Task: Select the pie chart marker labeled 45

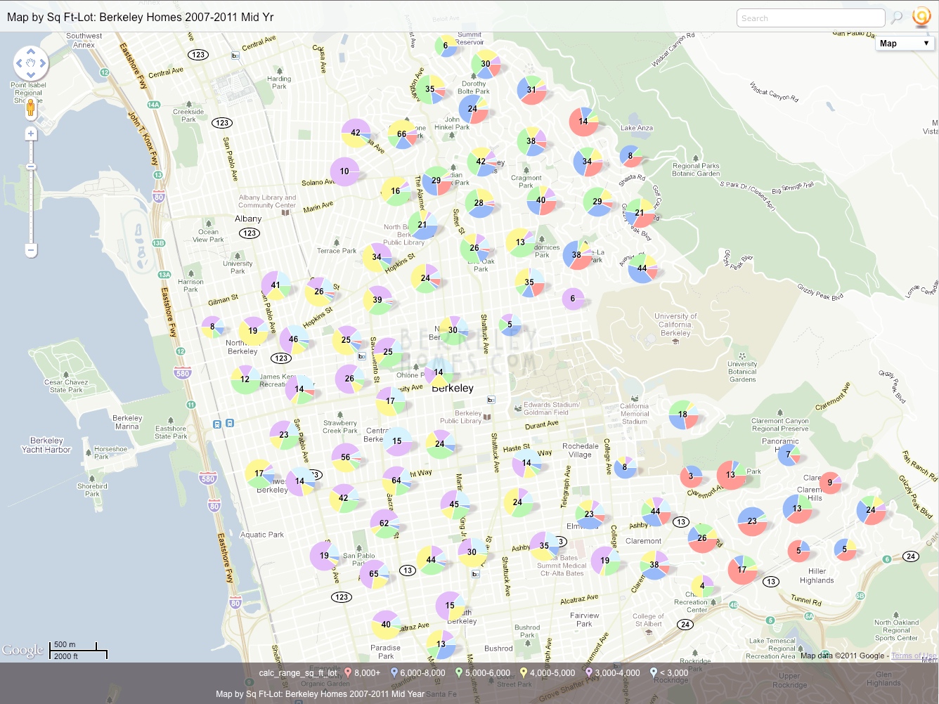Action: [x=455, y=504]
